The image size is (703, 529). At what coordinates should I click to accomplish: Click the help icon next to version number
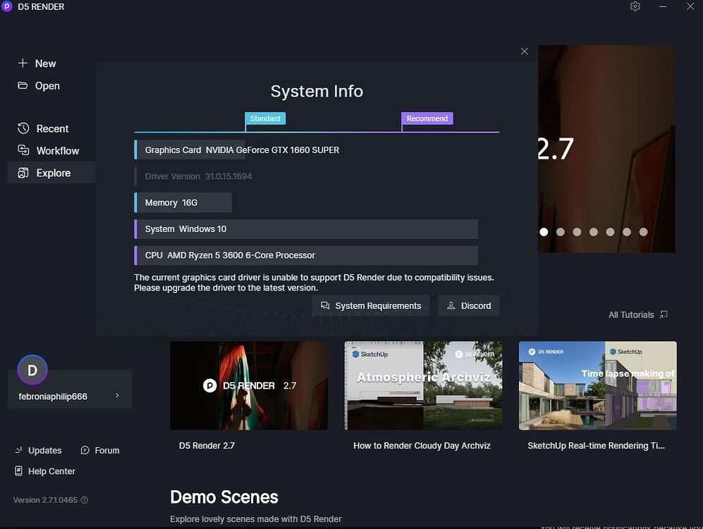click(x=85, y=500)
